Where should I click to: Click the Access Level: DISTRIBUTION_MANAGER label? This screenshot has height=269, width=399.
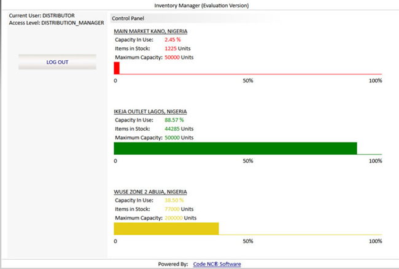click(x=52, y=23)
